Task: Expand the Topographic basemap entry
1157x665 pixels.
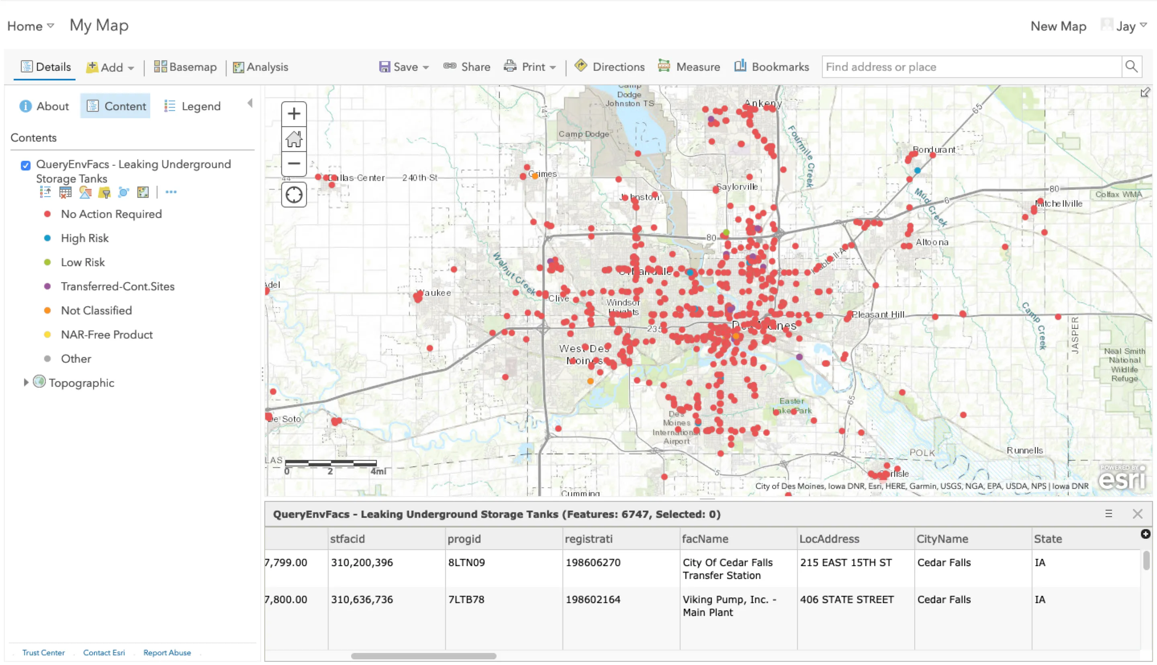Action: (x=26, y=382)
